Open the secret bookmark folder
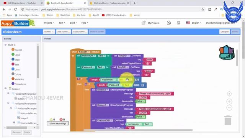 [135, 15]
